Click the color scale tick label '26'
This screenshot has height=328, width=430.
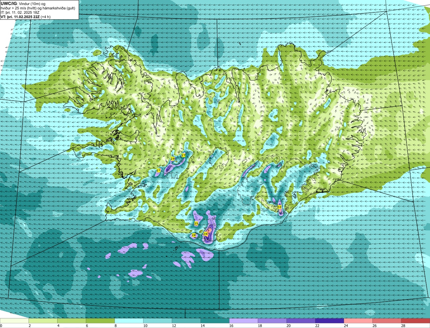375,326
